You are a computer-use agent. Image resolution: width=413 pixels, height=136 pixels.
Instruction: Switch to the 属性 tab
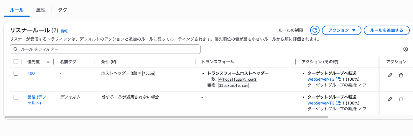point(41,10)
